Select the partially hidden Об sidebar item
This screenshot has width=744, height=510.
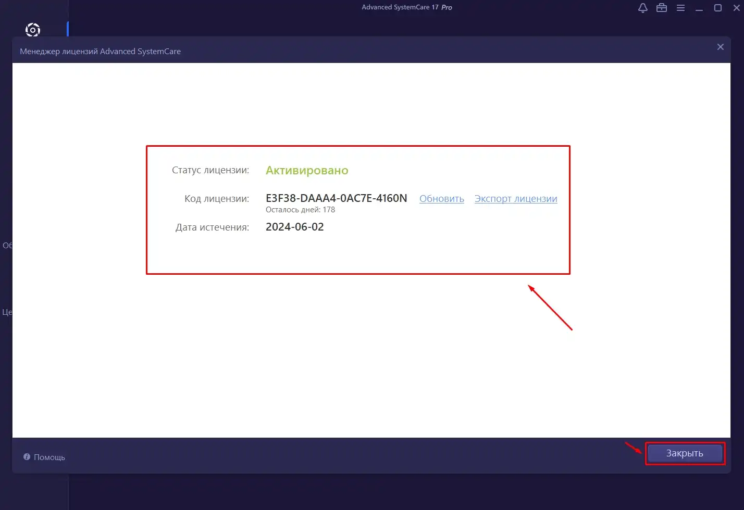coord(7,245)
